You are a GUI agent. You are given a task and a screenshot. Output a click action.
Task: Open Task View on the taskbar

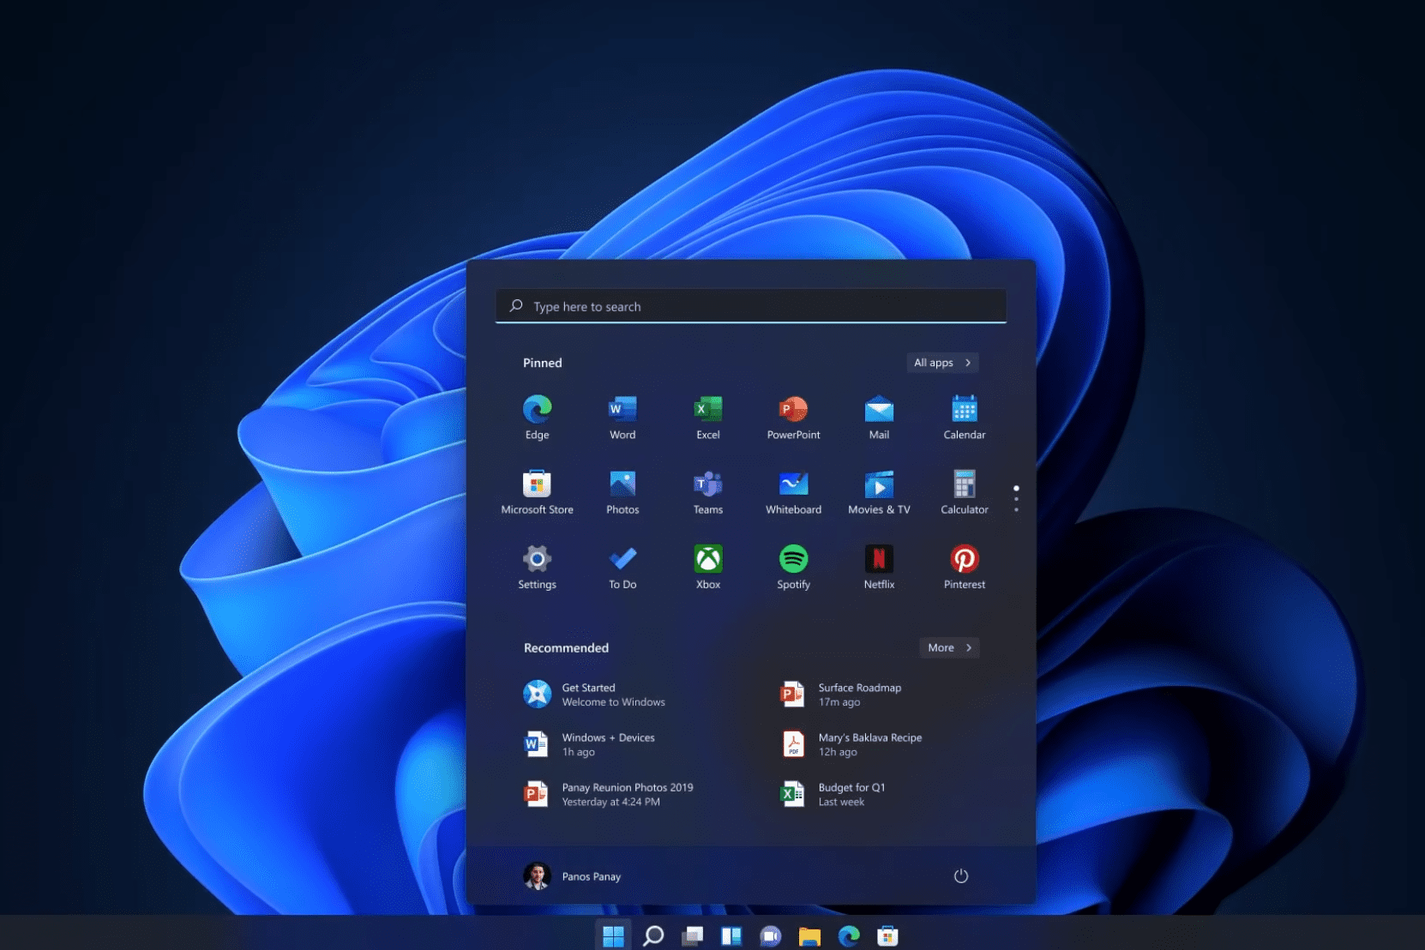[x=692, y=935]
